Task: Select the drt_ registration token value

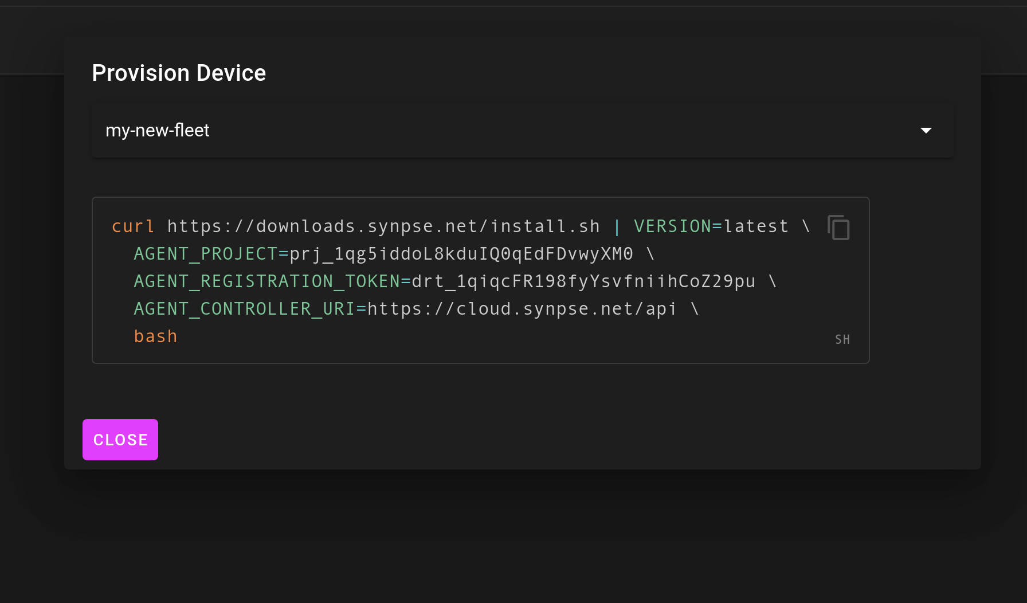Action: tap(583, 281)
